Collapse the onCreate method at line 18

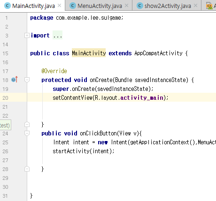point(27,80)
